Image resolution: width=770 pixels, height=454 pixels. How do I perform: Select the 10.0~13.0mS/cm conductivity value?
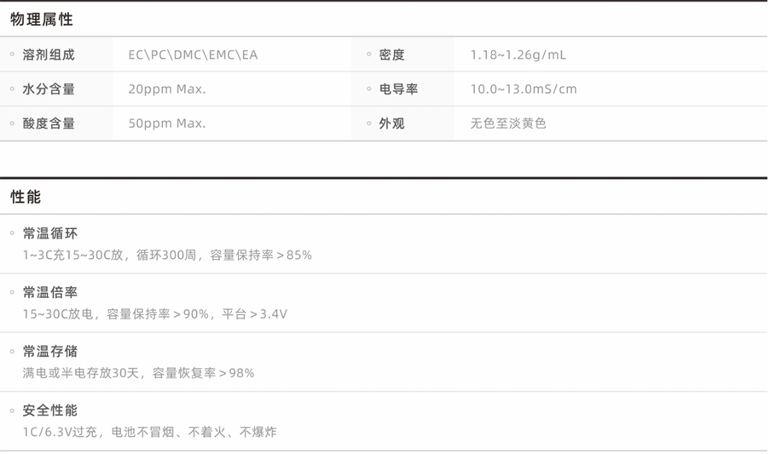click(524, 89)
